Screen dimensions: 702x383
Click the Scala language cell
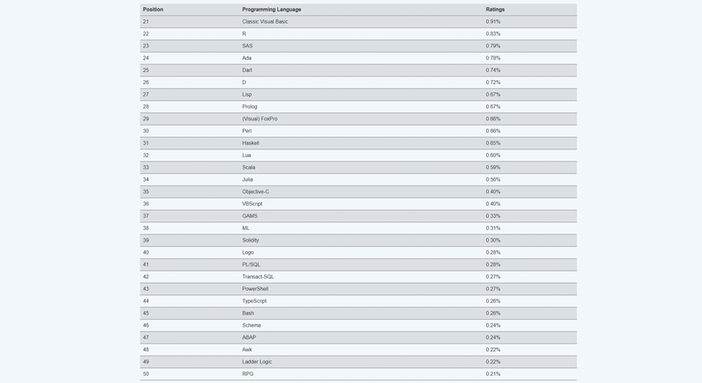pos(249,167)
